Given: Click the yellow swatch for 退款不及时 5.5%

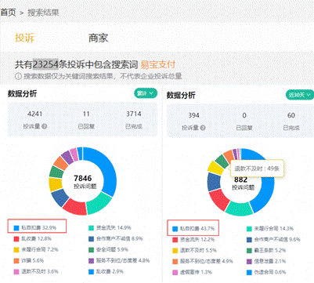Looking at the screenshot, I should tap(175, 251).
